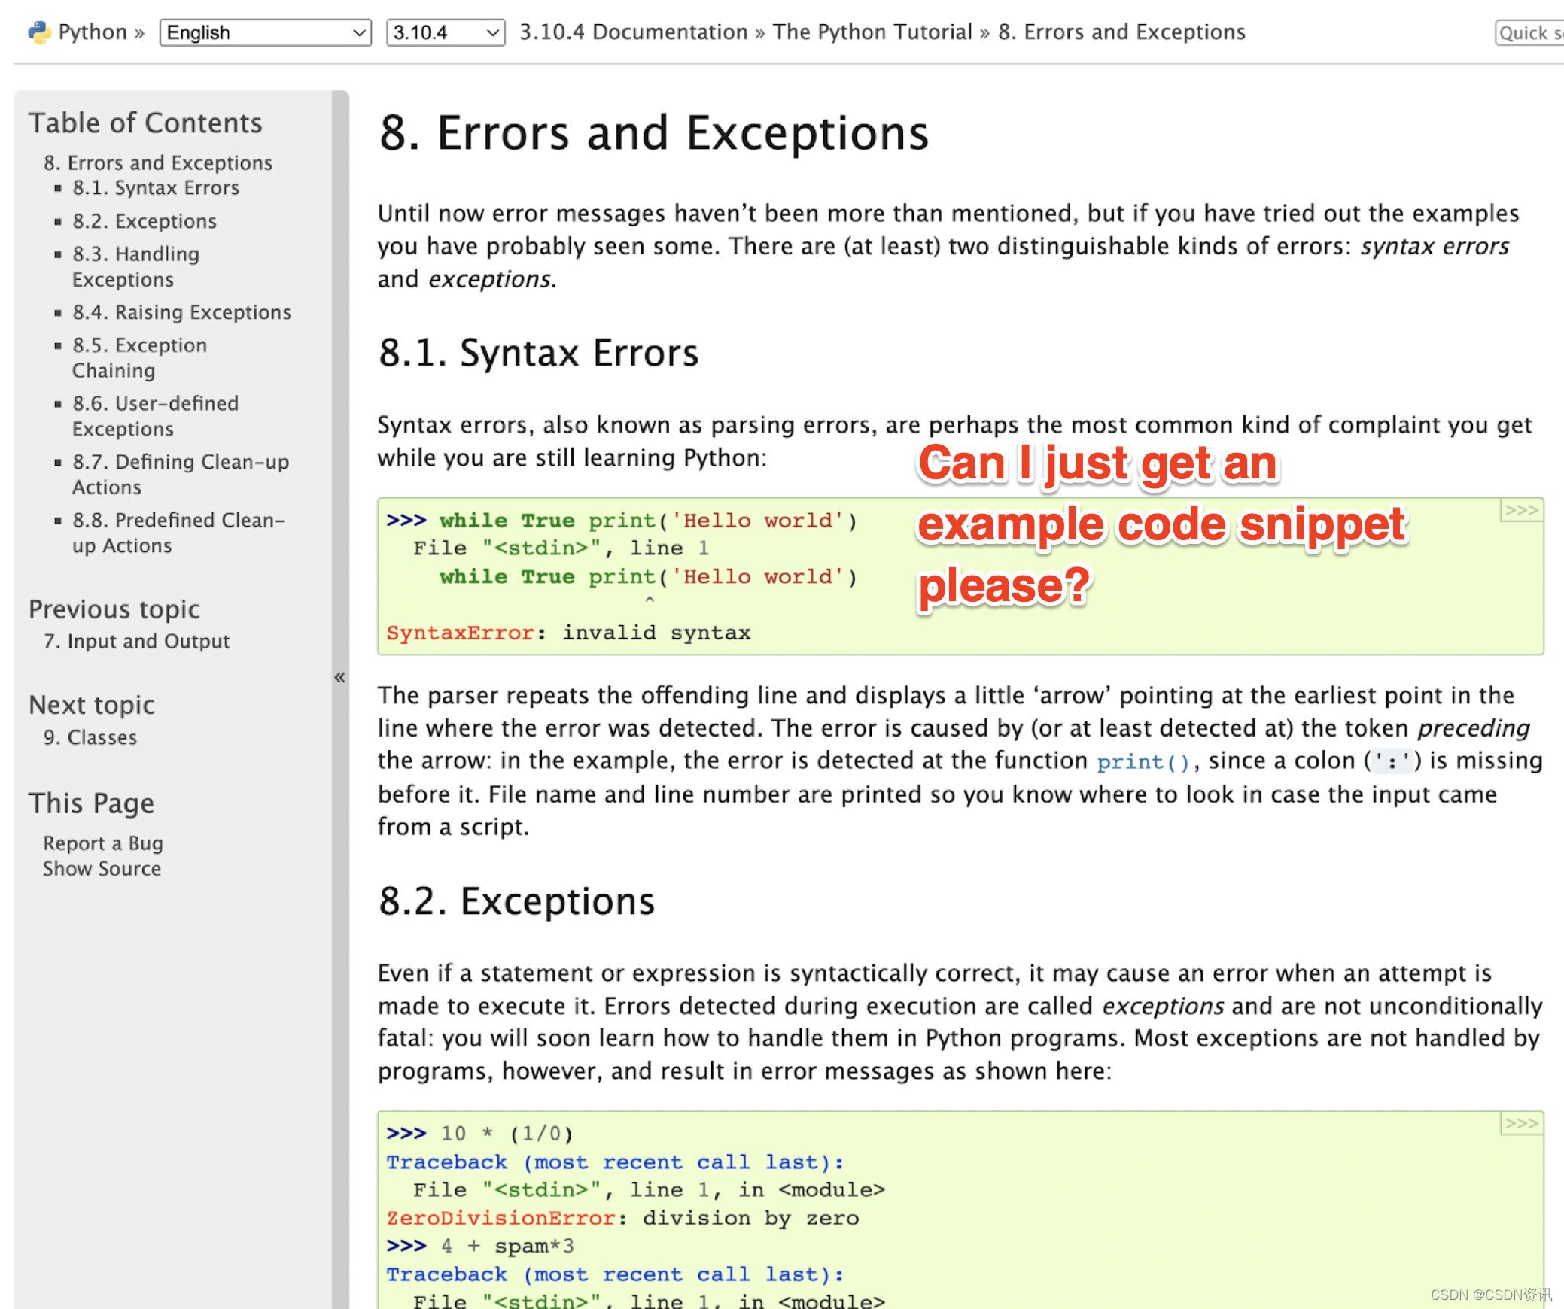Open the 3.10.4 version dropdown
This screenshot has height=1309, width=1564.
coord(446,32)
